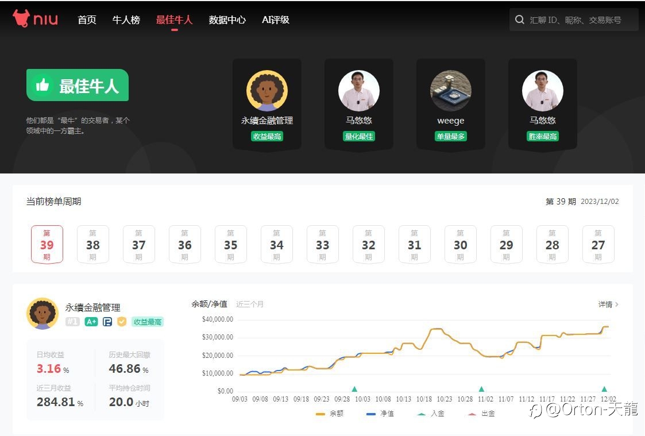Click the 46.86 % max drawdown value
645x436 pixels.
[128, 369]
